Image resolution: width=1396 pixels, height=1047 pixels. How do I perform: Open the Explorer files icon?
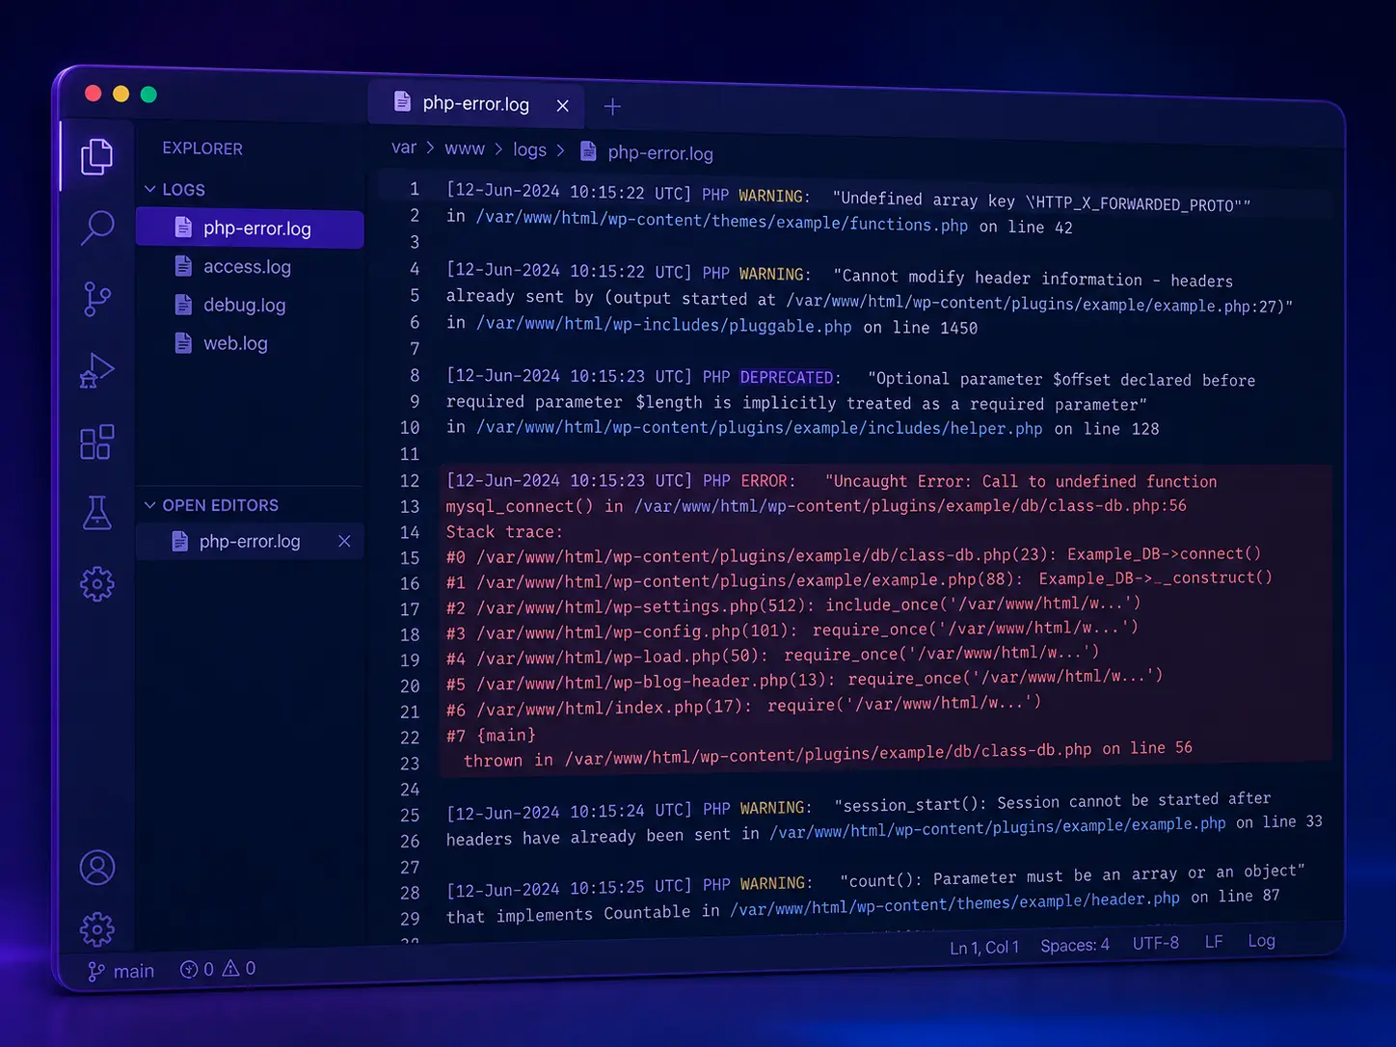[x=96, y=156]
